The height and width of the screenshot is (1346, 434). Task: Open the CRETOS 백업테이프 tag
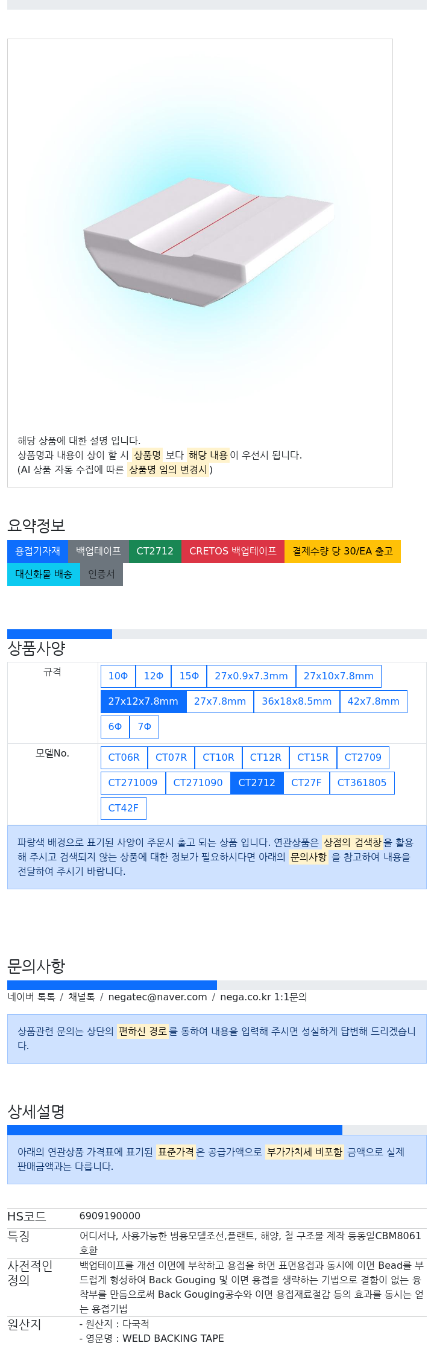click(x=233, y=551)
